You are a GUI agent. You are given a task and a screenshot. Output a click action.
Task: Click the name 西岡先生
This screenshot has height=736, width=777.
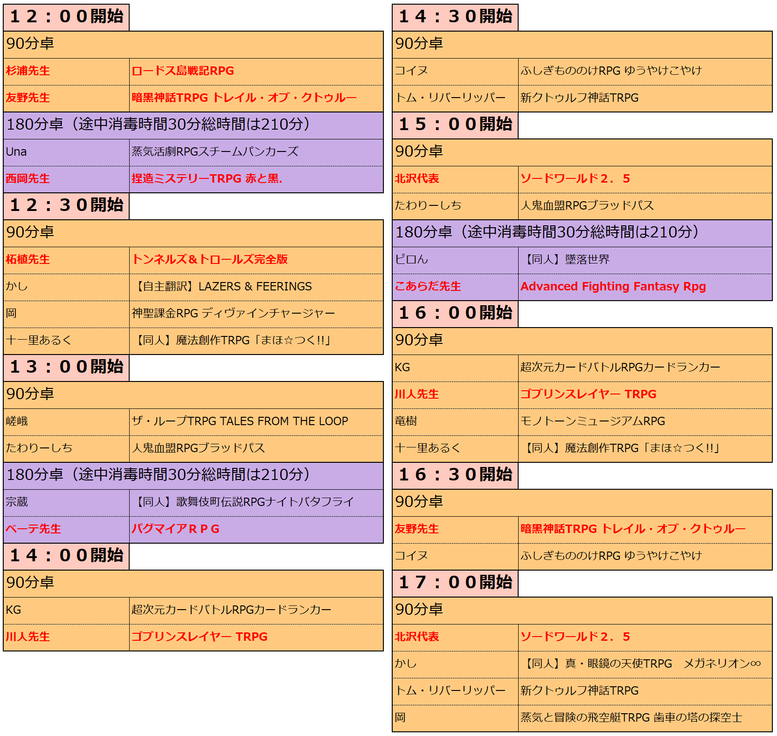tap(28, 178)
